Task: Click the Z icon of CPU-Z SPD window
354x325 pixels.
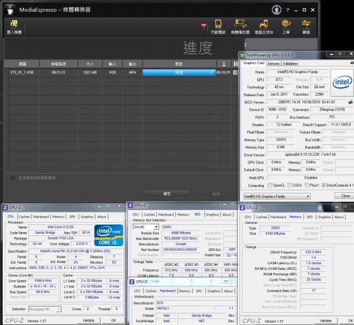Action: (131, 206)
